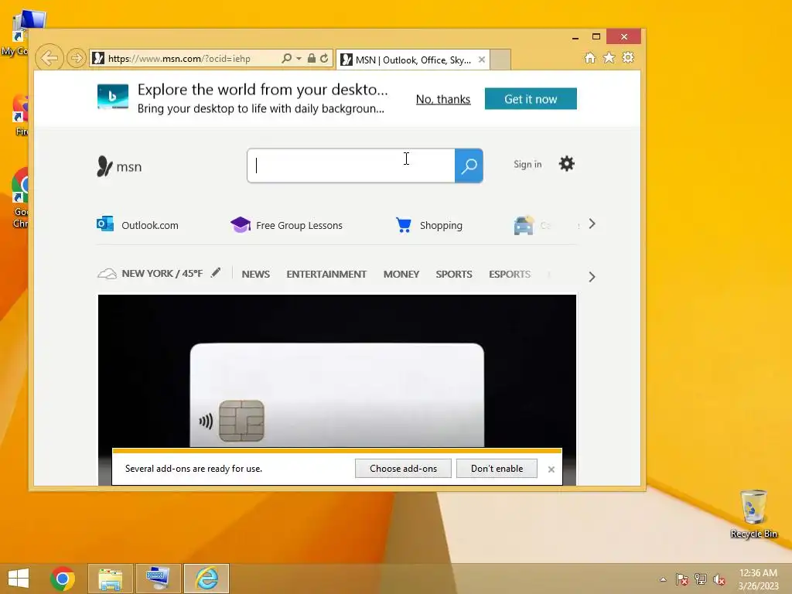Show hidden tray icons arrow
This screenshot has width=792, height=594.
click(663, 579)
